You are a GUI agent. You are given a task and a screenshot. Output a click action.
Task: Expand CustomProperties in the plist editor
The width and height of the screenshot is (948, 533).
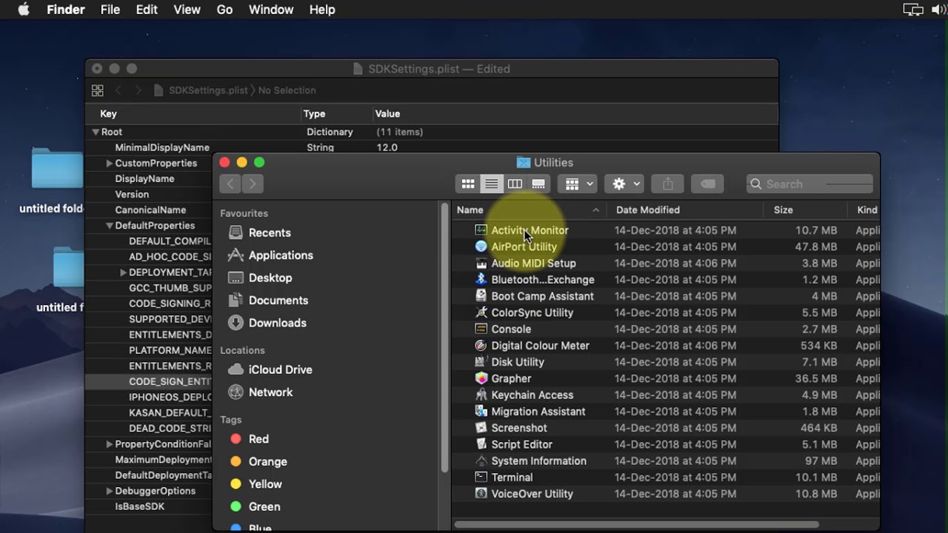[x=109, y=163]
